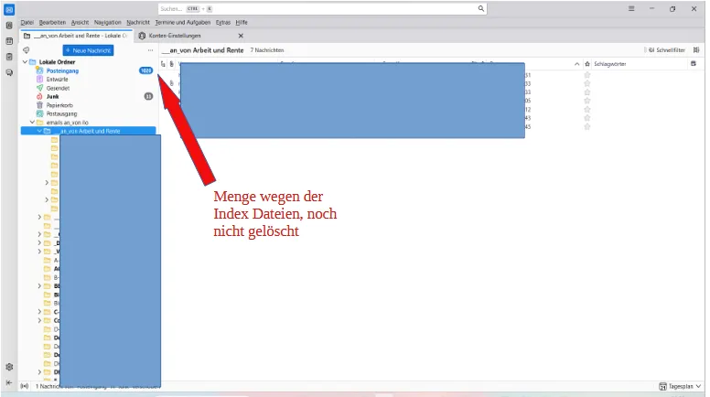Open the Bearbeiten menu
Image resolution: width=710 pixels, height=397 pixels.
[x=52, y=22]
